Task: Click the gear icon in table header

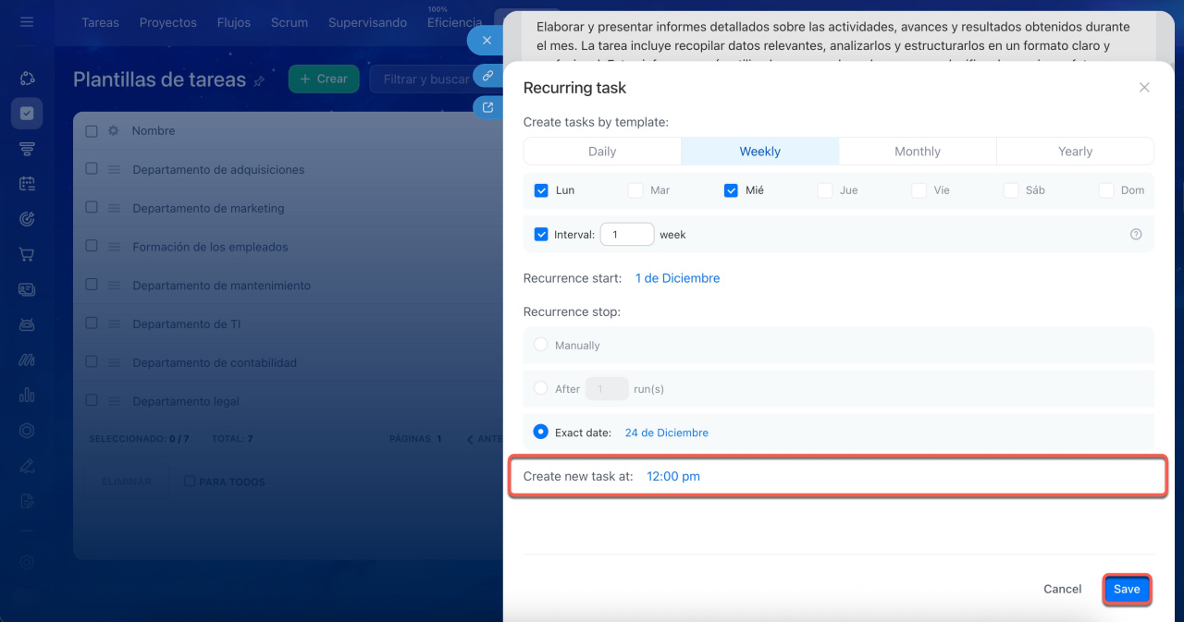Action: click(x=114, y=131)
